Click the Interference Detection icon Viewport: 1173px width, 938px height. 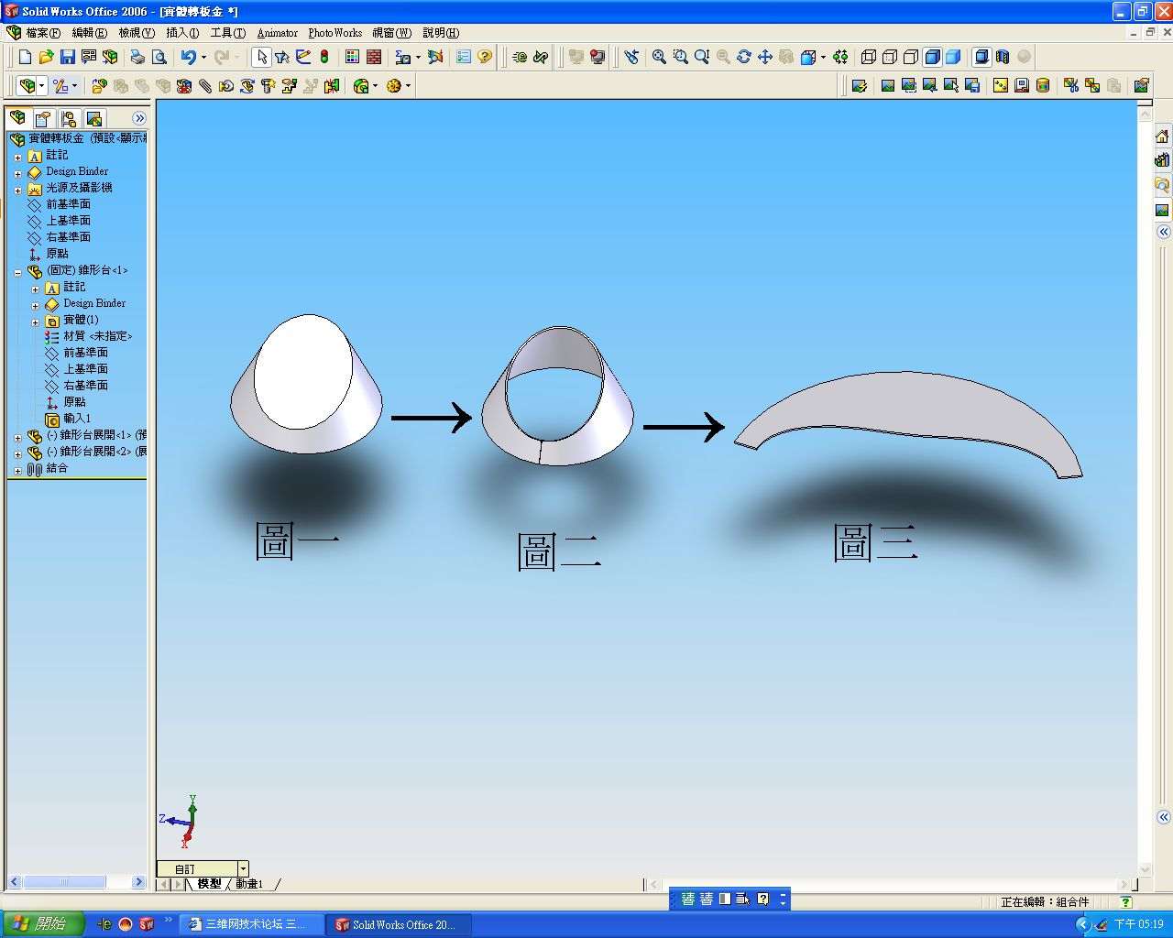click(x=332, y=86)
